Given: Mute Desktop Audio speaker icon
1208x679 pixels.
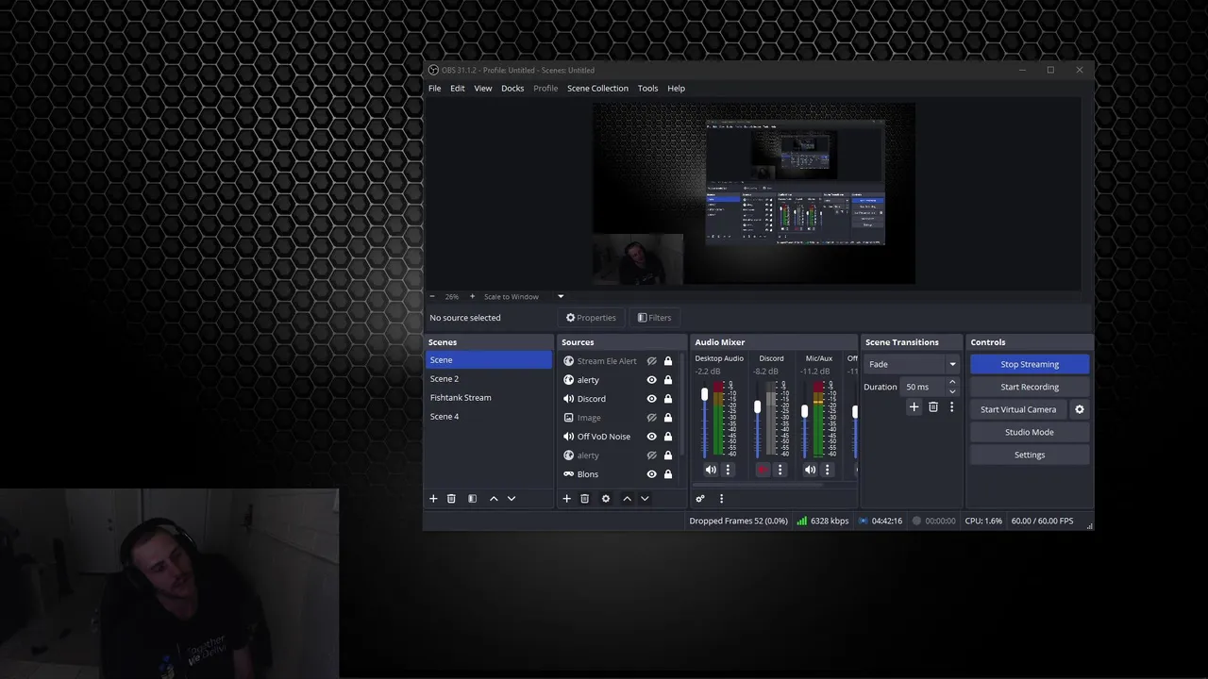Looking at the screenshot, I should pyautogui.click(x=711, y=470).
